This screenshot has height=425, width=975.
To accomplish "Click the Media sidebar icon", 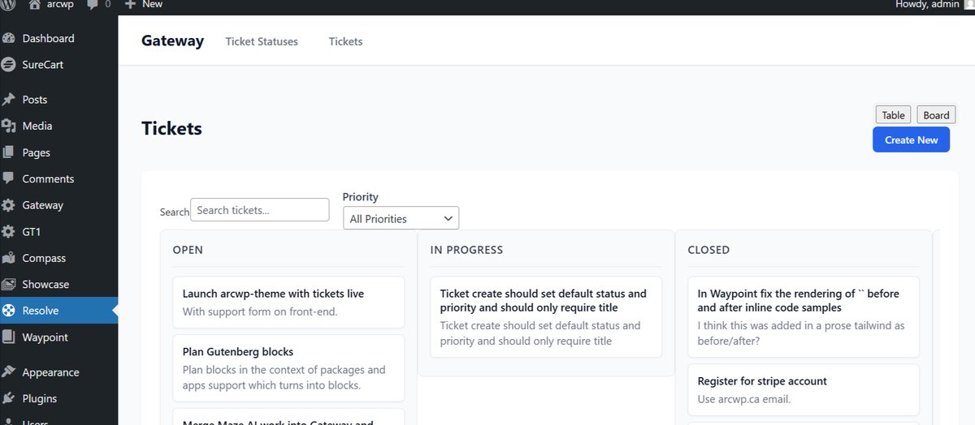I will point(9,126).
